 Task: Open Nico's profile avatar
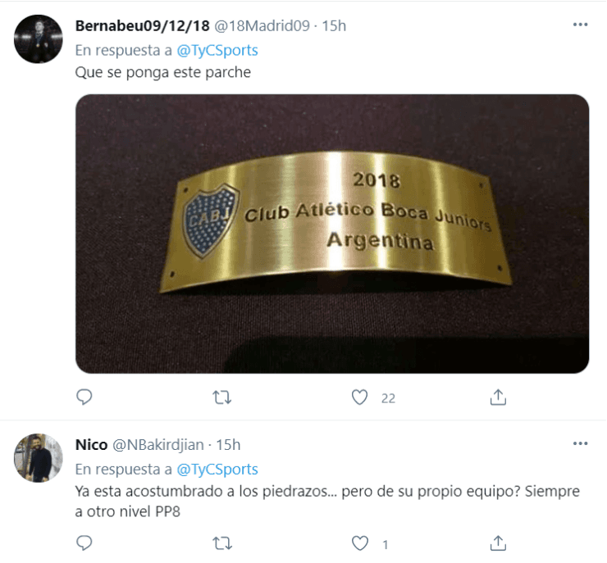38,458
